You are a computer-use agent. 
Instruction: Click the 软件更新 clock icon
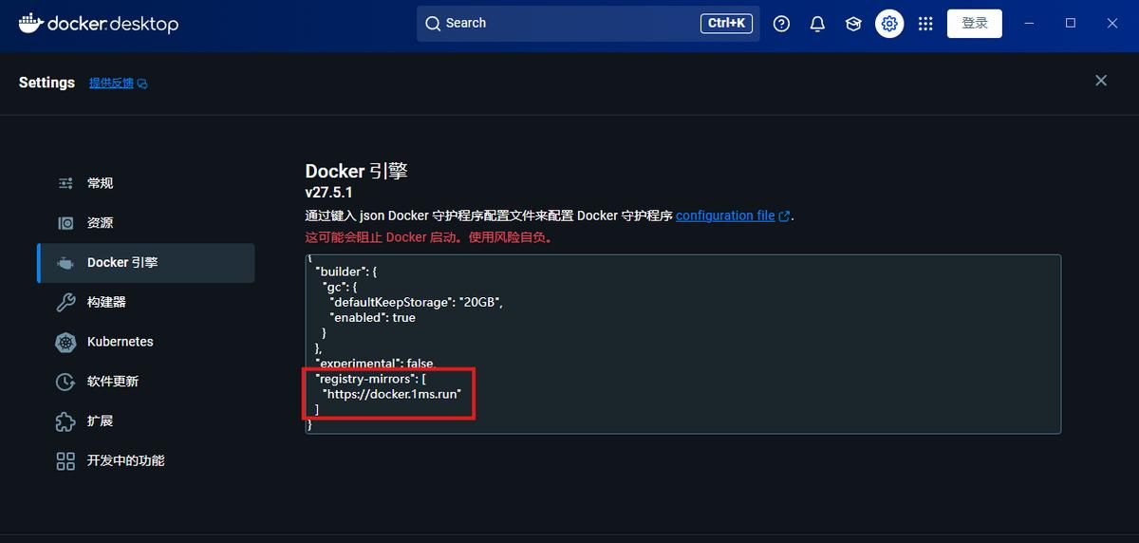[x=65, y=382]
